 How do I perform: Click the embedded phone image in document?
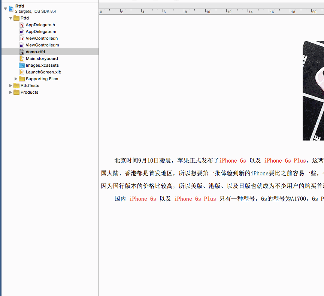point(313,91)
